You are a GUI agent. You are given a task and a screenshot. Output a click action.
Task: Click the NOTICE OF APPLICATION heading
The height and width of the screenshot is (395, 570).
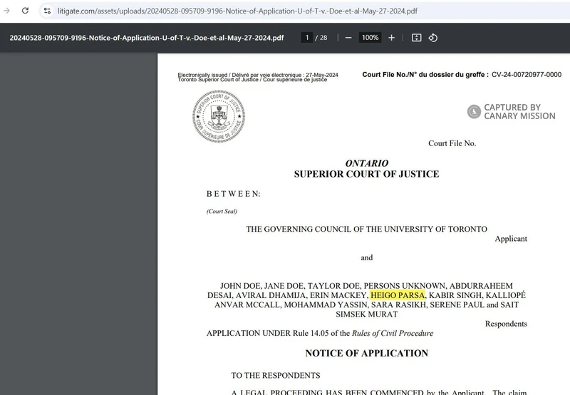(366, 353)
